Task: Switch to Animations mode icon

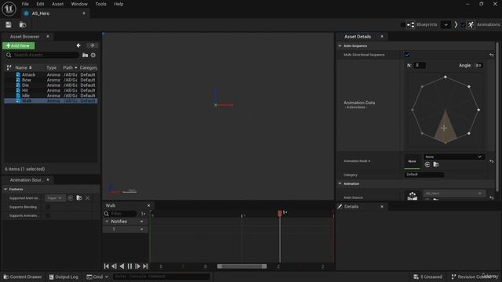Action: coord(471,24)
